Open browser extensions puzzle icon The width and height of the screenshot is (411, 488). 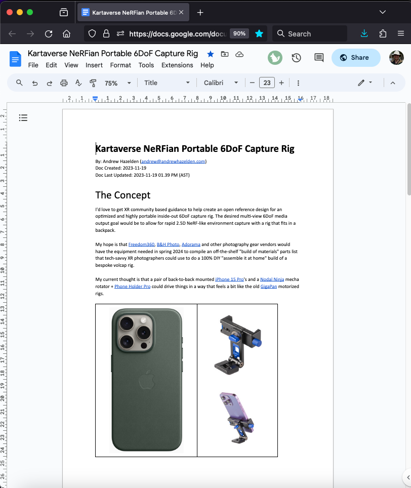[383, 33]
